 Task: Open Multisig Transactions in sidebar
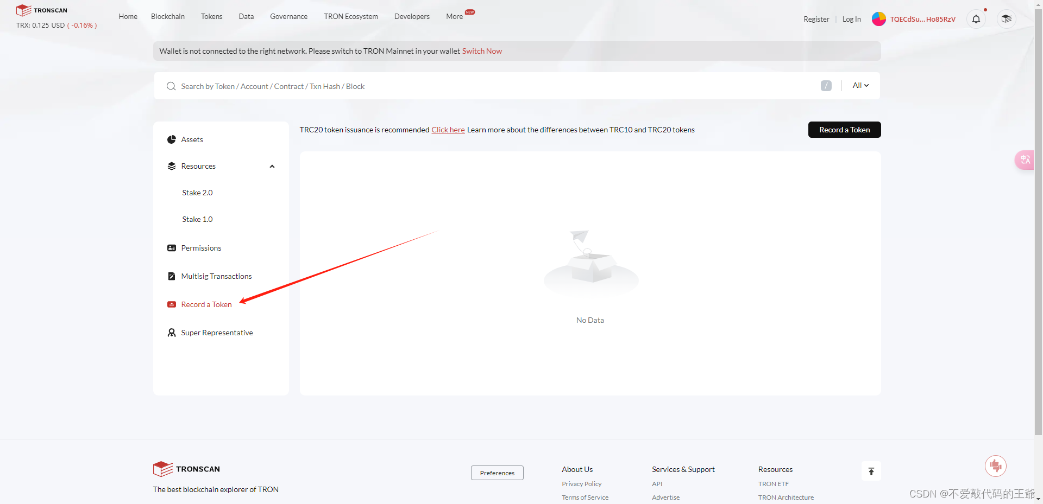tap(216, 276)
